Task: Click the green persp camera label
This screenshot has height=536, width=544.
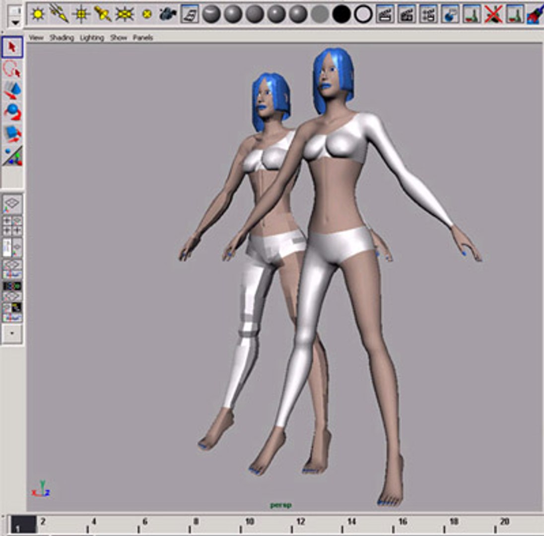Action: [x=280, y=505]
